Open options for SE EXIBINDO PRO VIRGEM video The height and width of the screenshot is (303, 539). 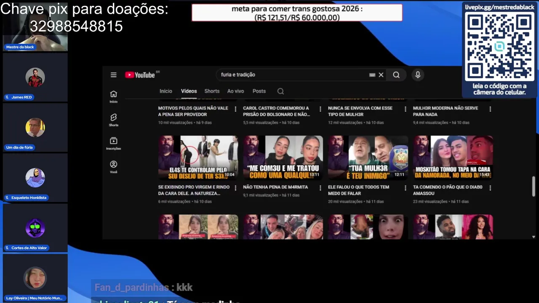[235, 188]
